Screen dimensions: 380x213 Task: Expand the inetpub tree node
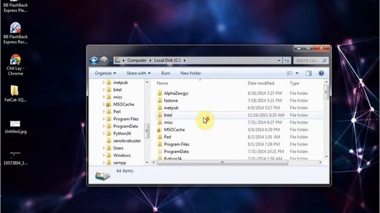[104, 83]
